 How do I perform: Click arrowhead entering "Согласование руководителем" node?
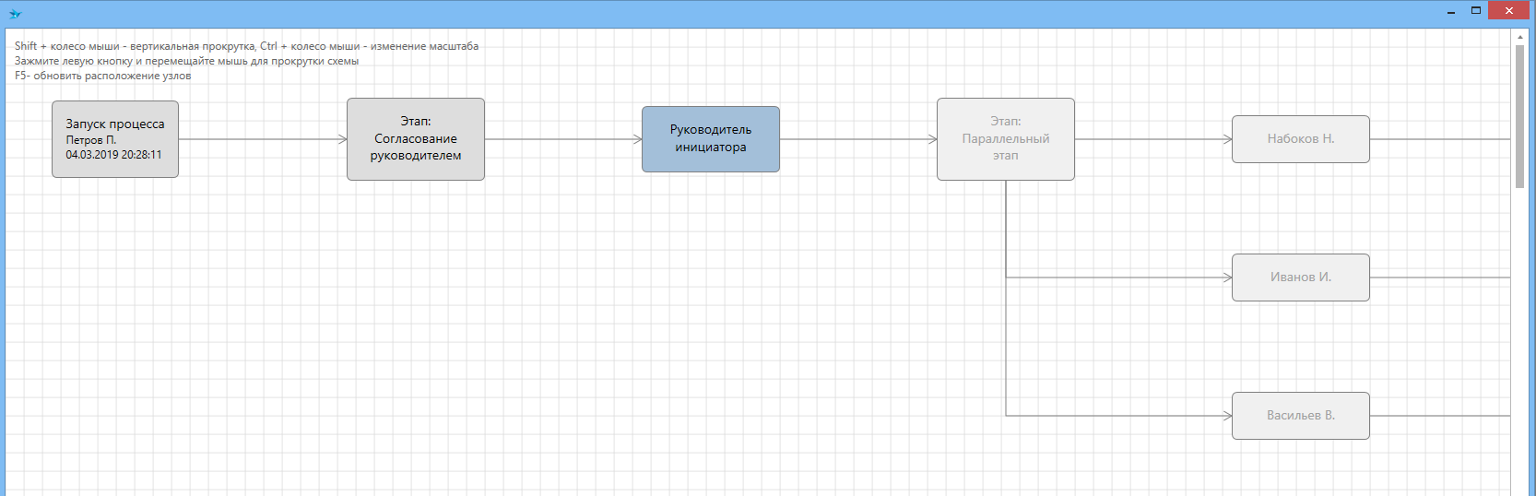tap(342, 139)
